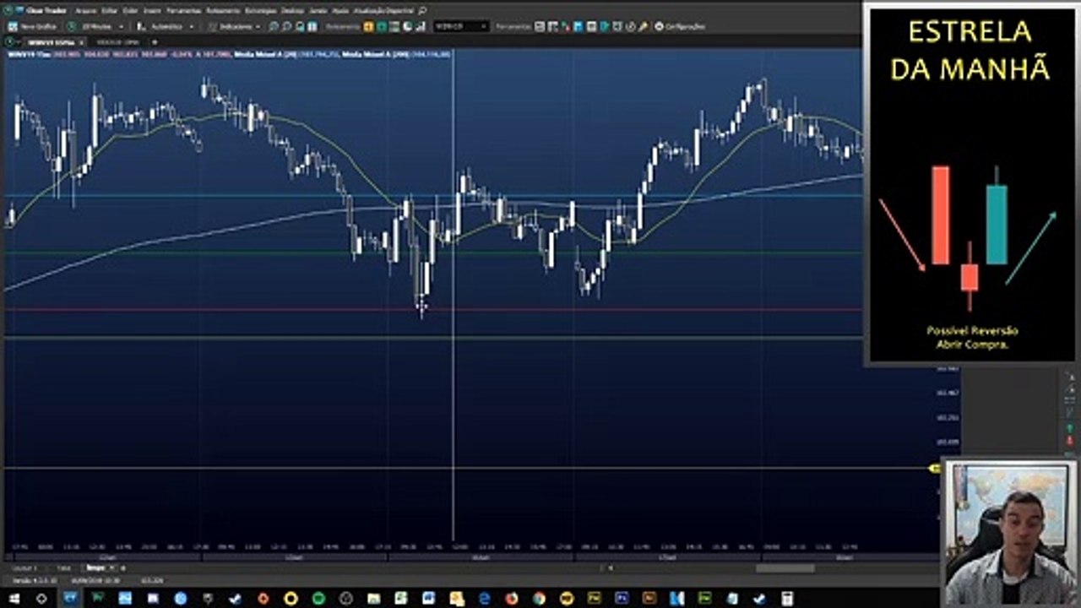Viewport: 1081px width, 608px height.
Task: Open the Ajuda menu
Action: pos(340,10)
